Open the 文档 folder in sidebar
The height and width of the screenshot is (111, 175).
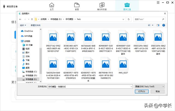click(26, 56)
